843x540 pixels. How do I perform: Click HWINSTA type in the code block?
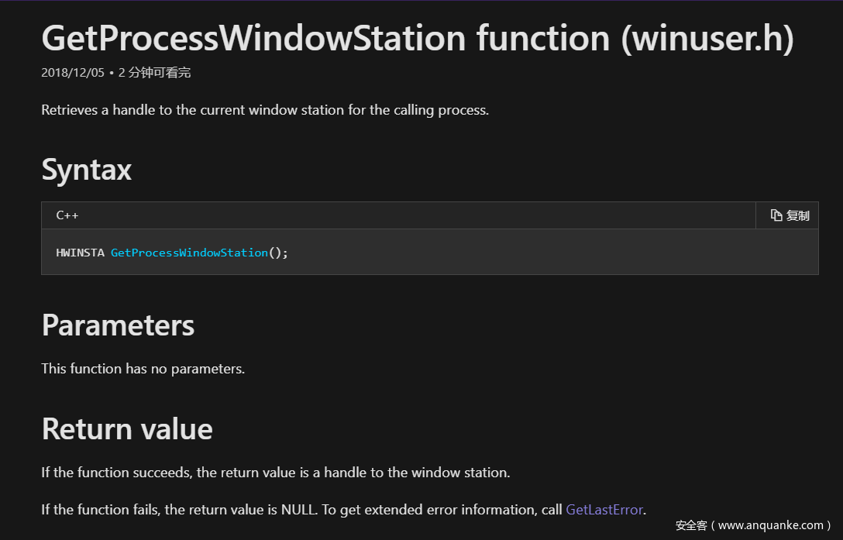point(81,253)
